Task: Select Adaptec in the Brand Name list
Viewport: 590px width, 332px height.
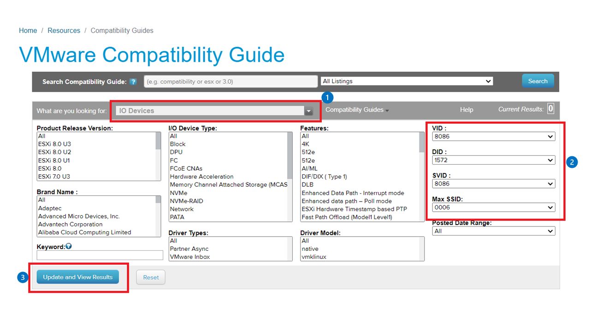Action: (50, 208)
